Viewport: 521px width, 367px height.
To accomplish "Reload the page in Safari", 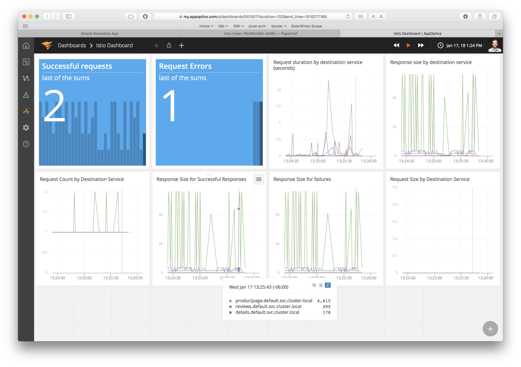I will (x=348, y=17).
